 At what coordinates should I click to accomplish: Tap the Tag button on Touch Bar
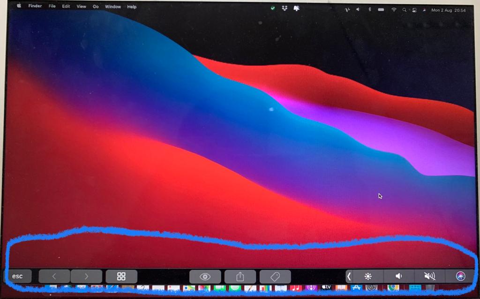click(275, 276)
